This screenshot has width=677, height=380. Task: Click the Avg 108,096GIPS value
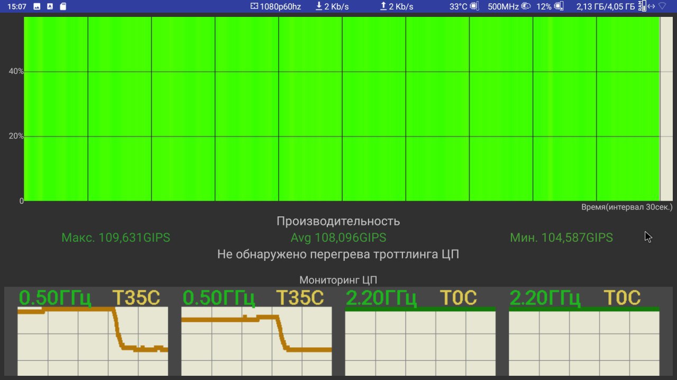pyautogui.click(x=338, y=237)
